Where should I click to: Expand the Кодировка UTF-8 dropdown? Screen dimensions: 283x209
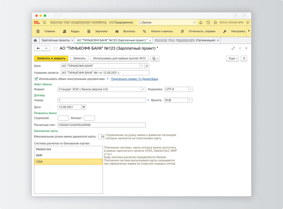pyautogui.click(x=191, y=89)
